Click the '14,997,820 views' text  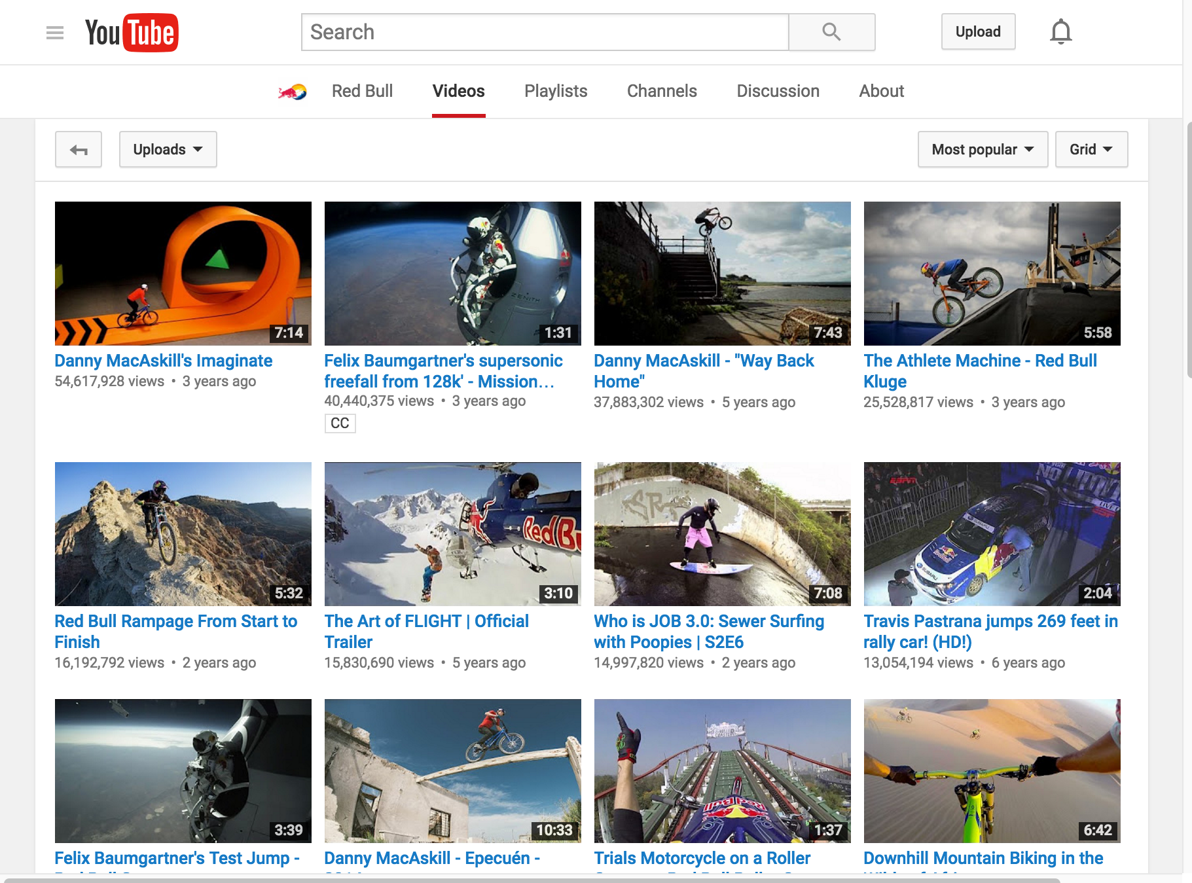coord(649,662)
